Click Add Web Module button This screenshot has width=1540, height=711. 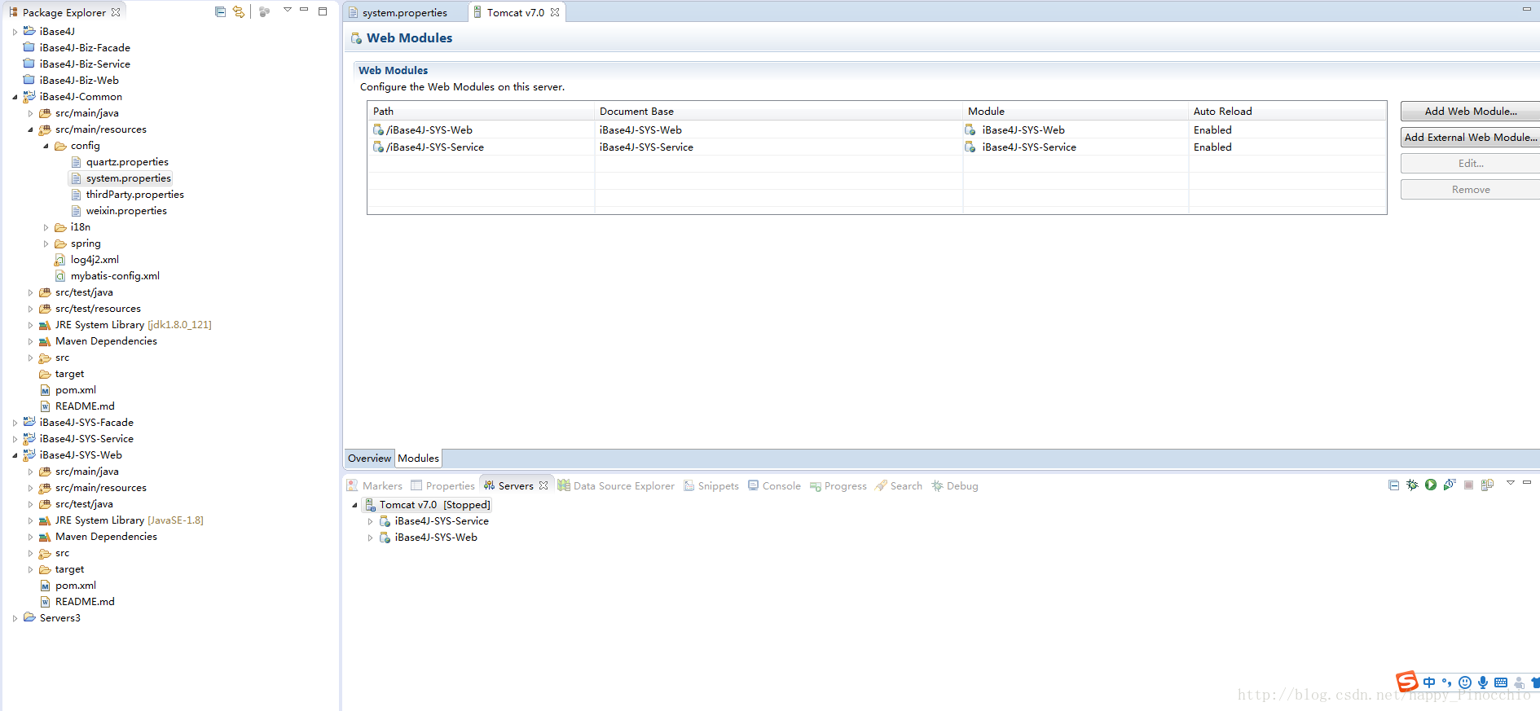point(1470,112)
